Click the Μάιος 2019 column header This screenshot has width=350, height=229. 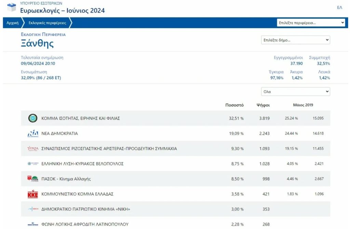click(x=303, y=105)
